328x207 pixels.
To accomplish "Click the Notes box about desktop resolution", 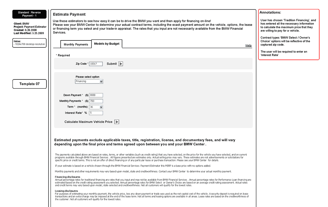I will (29, 43).
